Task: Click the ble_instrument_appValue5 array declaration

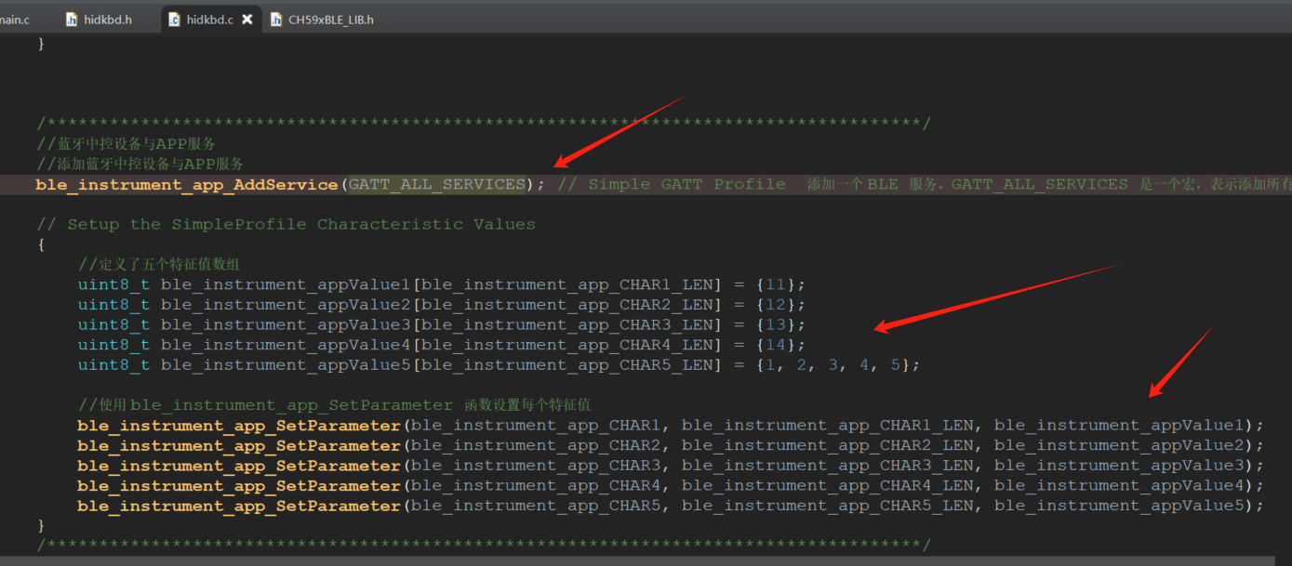Action: 499,365
